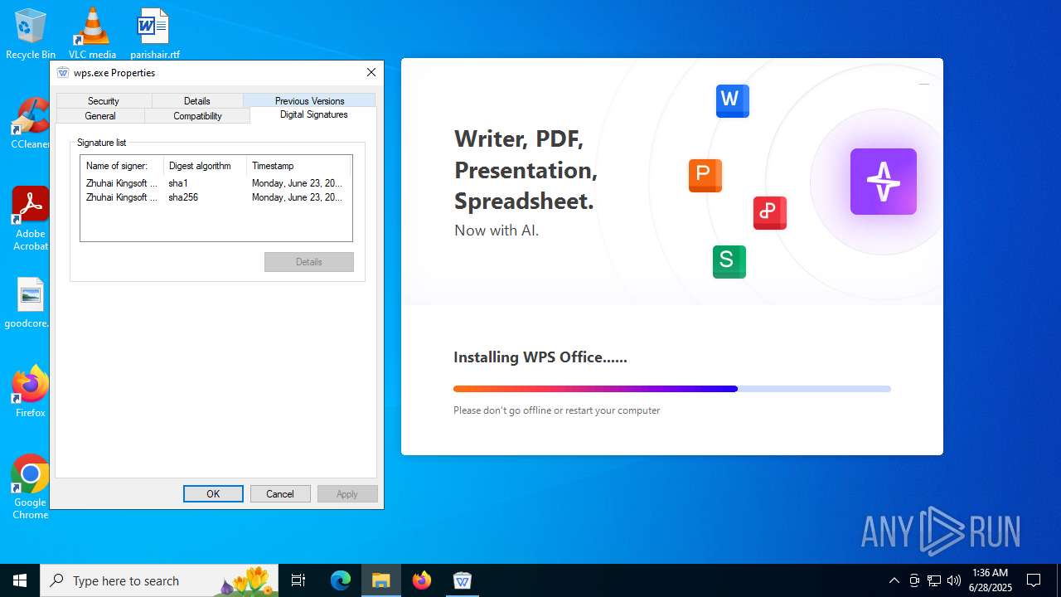Viewport: 1061px width, 597px height.
Task: Launch Google Chrome desktop shortcut
Action: click(31, 487)
